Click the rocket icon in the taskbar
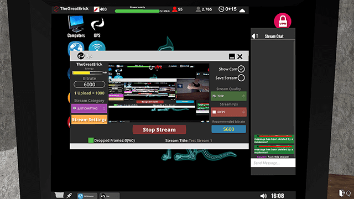The image size is (354, 199). [x=69, y=195]
